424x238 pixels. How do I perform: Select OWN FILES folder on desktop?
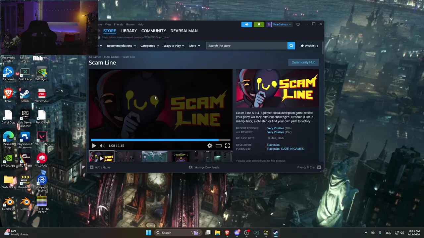coord(8,182)
